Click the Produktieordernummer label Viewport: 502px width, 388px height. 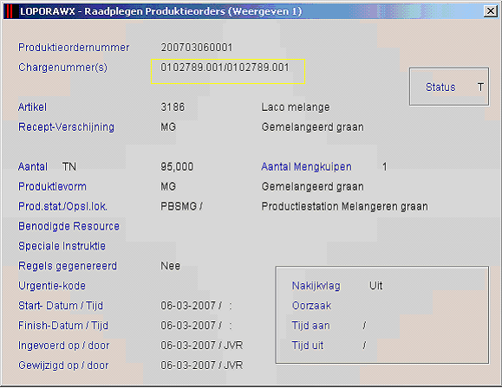click(74, 48)
